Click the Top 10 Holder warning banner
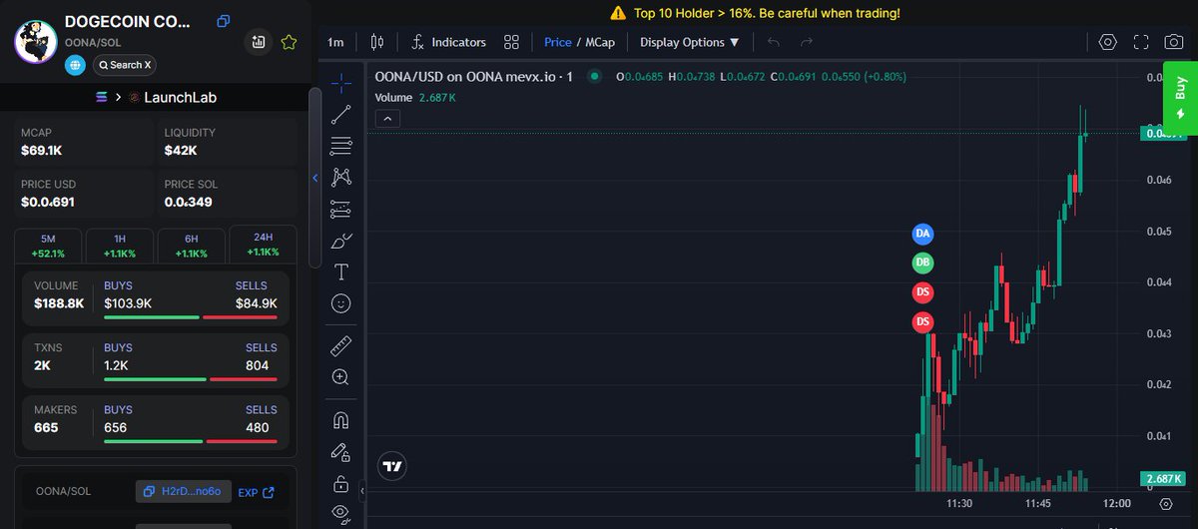Image resolution: width=1198 pixels, height=529 pixels. (755, 13)
